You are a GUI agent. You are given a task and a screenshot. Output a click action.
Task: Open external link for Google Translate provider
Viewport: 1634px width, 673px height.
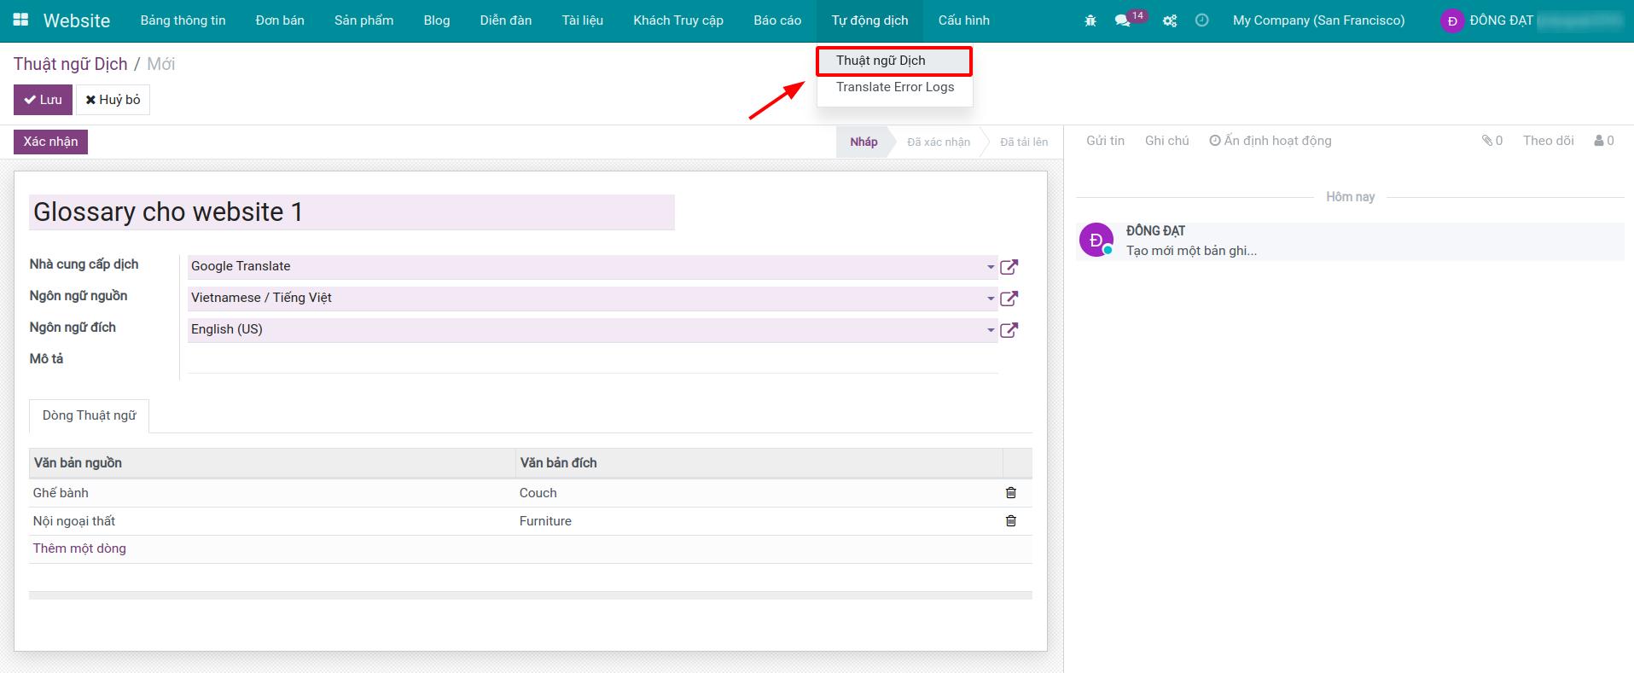point(1009,267)
